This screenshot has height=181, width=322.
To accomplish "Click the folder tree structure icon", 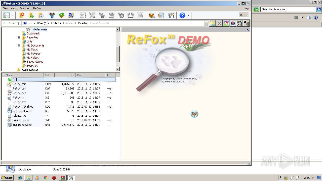I will [x=247, y=23].
